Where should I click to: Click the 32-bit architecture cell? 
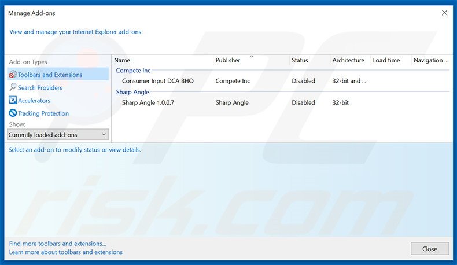click(340, 102)
